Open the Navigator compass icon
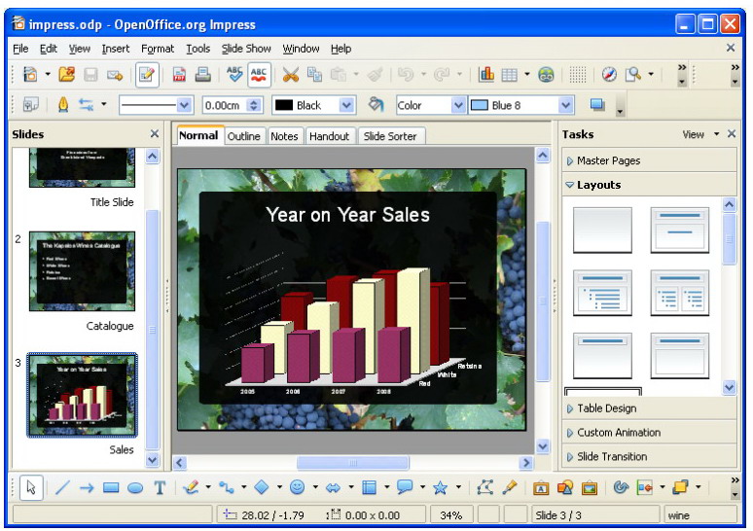 click(609, 75)
